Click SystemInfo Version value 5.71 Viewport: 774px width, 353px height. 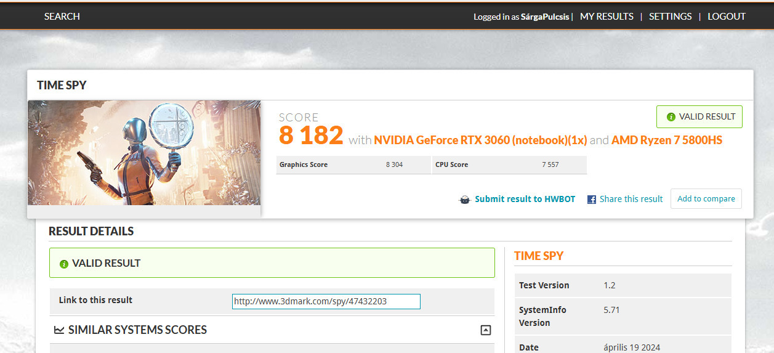(x=611, y=310)
